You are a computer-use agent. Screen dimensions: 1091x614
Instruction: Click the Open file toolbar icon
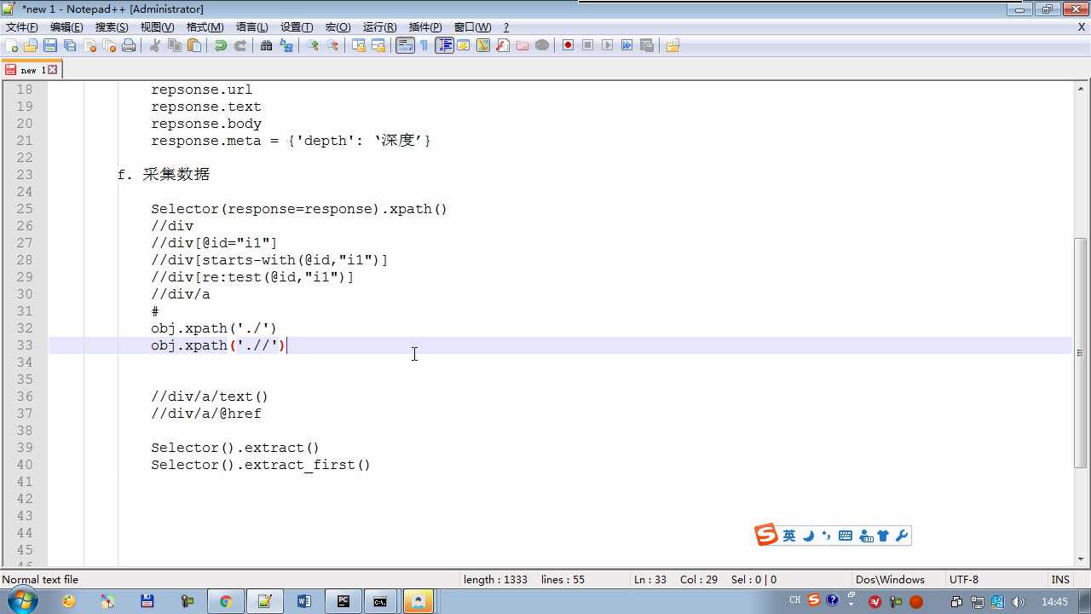(x=31, y=46)
